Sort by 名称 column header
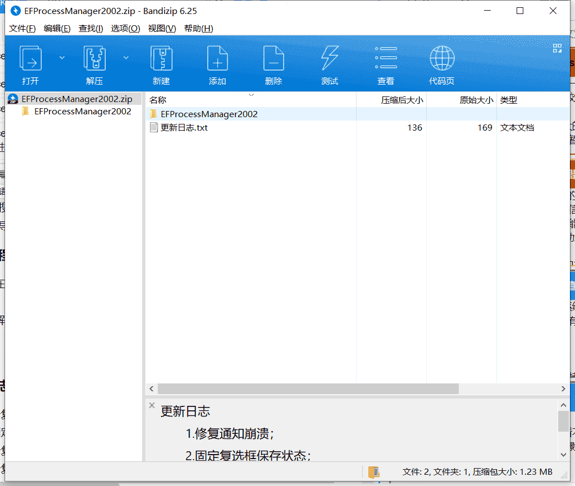 click(251, 100)
